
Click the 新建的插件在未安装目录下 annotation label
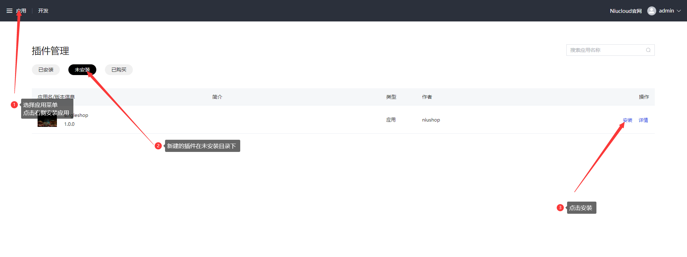click(x=202, y=146)
